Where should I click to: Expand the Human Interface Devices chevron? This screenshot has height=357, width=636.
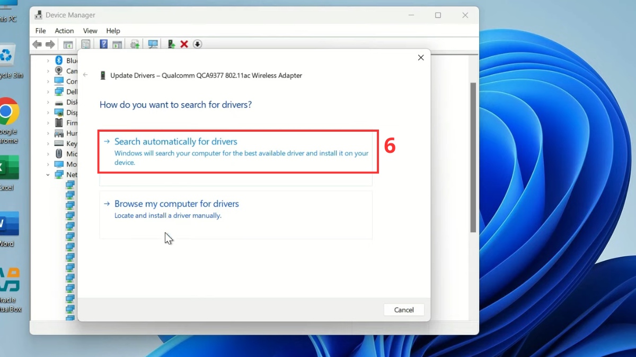point(48,133)
